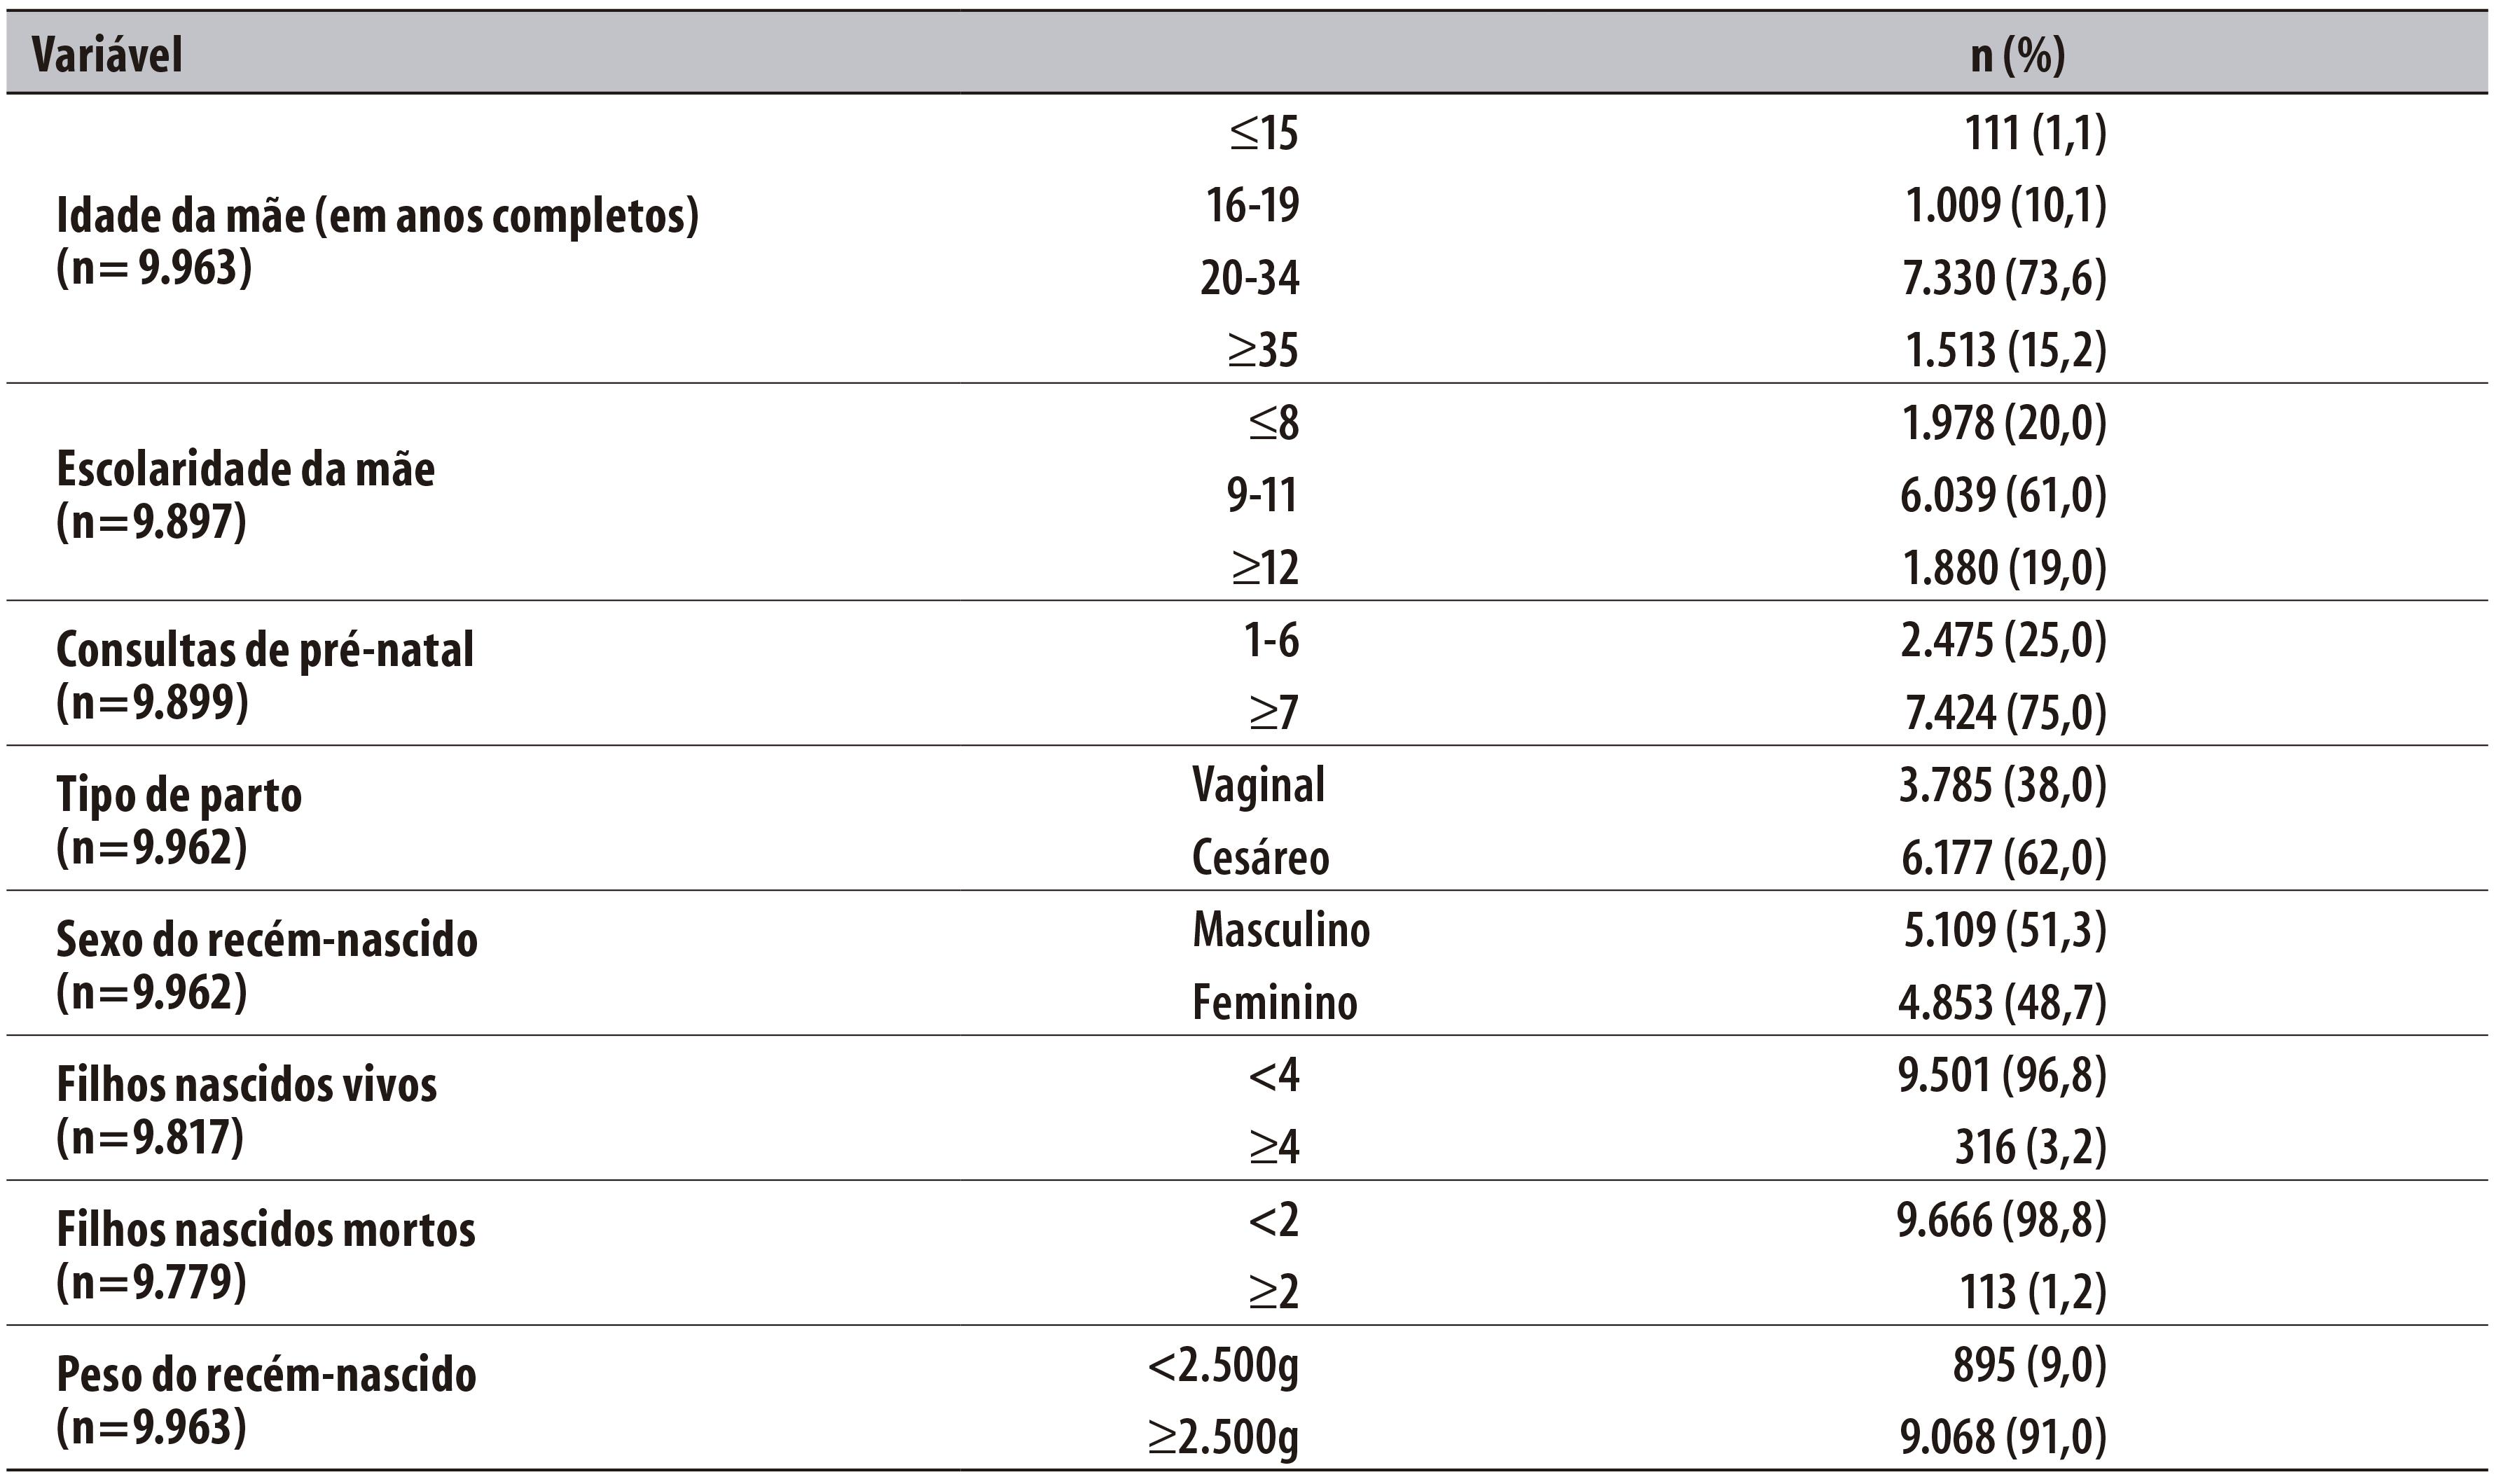Select the "Filhos nascidos mortos" label

266,1255
